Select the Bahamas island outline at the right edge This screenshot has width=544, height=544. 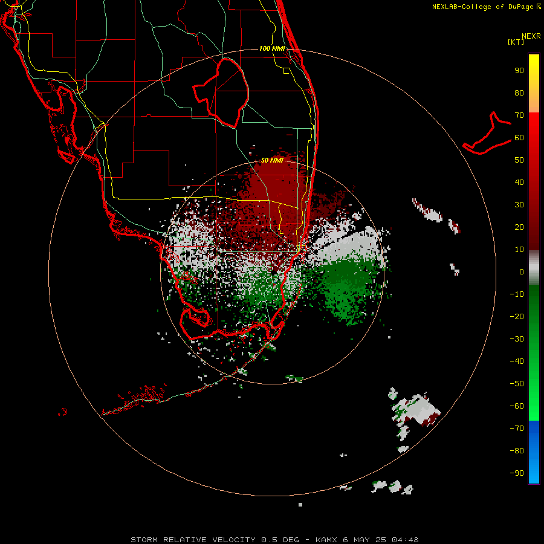coord(487,133)
